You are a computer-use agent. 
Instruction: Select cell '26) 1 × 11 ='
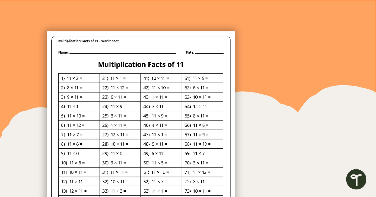click(x=120, y=125)
